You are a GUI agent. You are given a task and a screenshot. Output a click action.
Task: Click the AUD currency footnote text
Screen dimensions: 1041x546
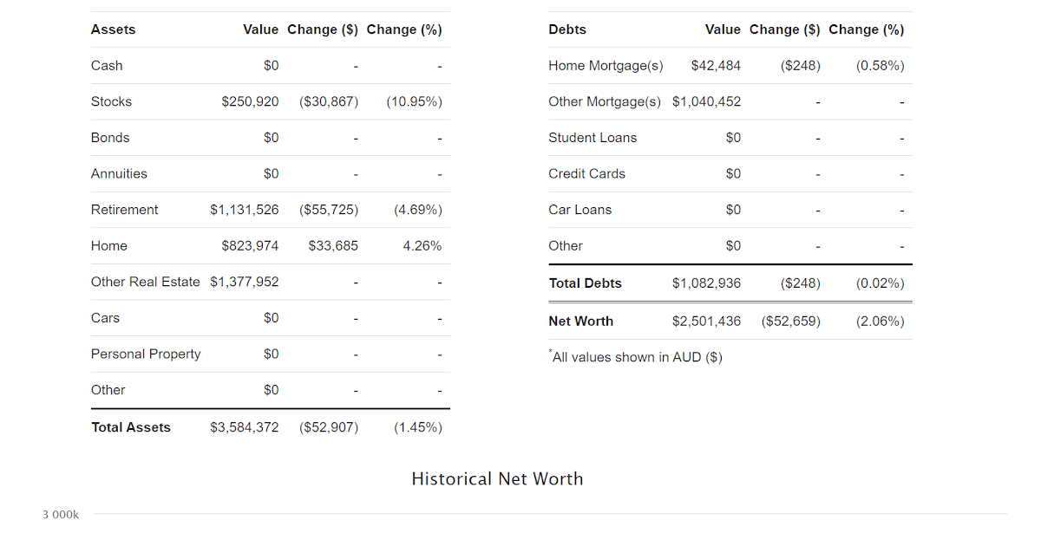click(637, 357)
